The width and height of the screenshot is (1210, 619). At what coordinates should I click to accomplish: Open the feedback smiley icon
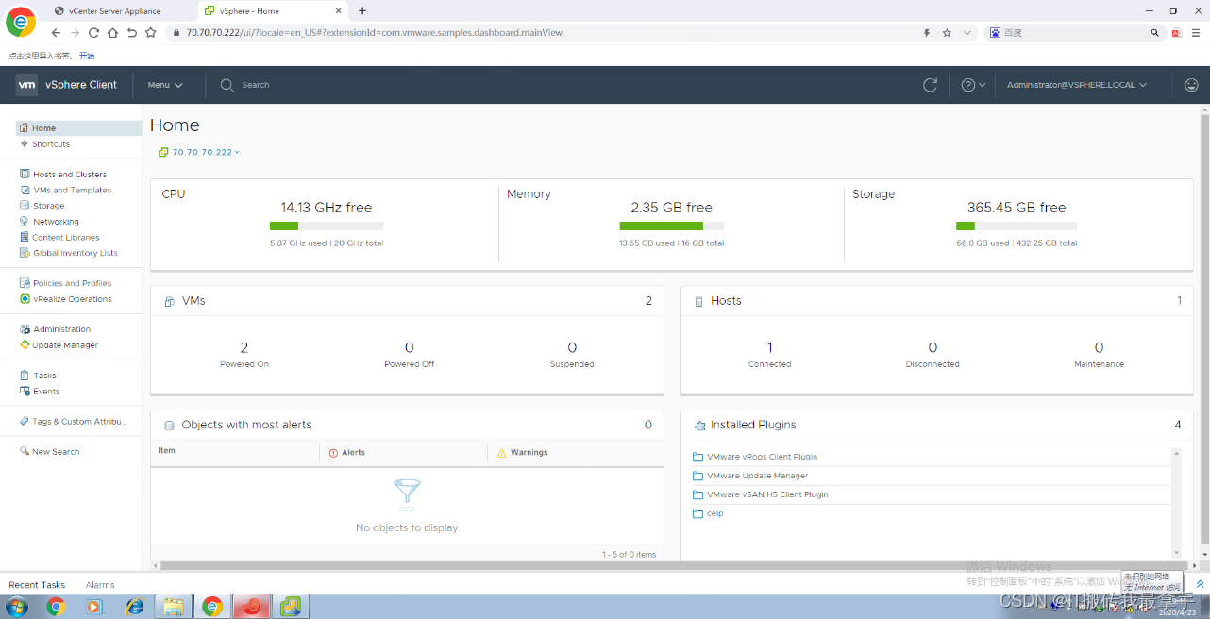1191,85
